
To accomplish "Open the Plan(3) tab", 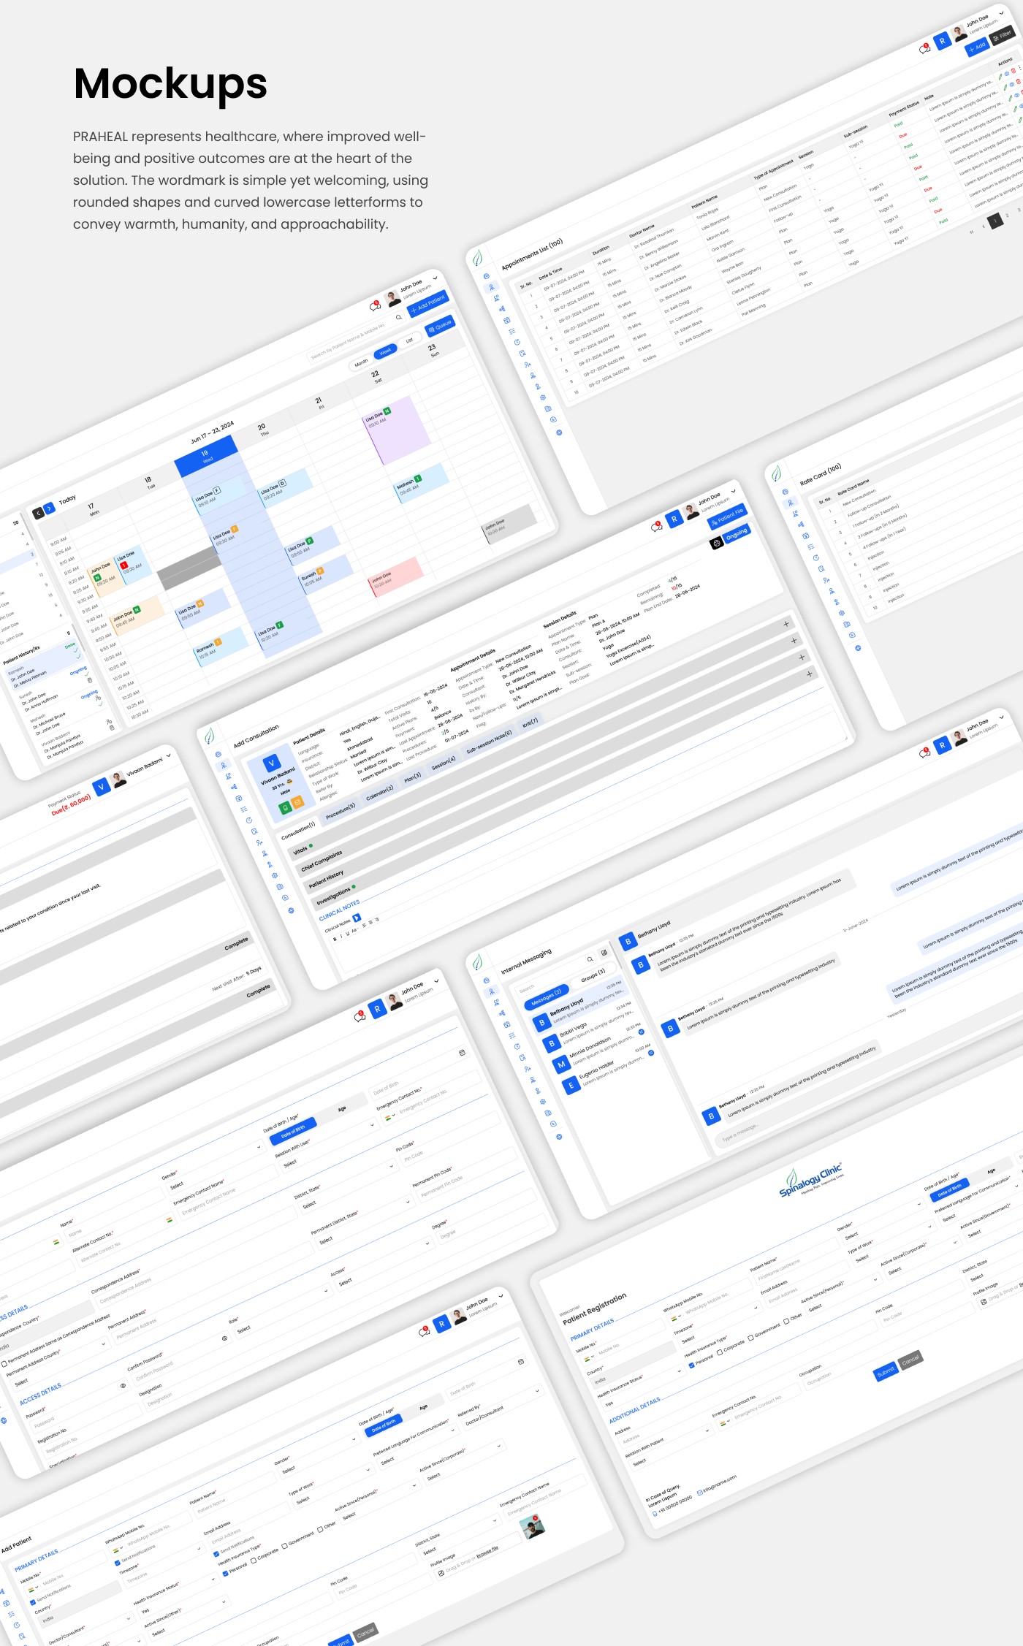I will (413, 777).
